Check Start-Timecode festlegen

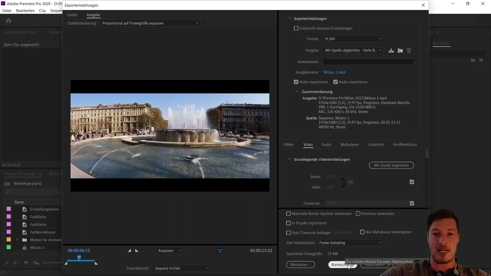[288, 233]
